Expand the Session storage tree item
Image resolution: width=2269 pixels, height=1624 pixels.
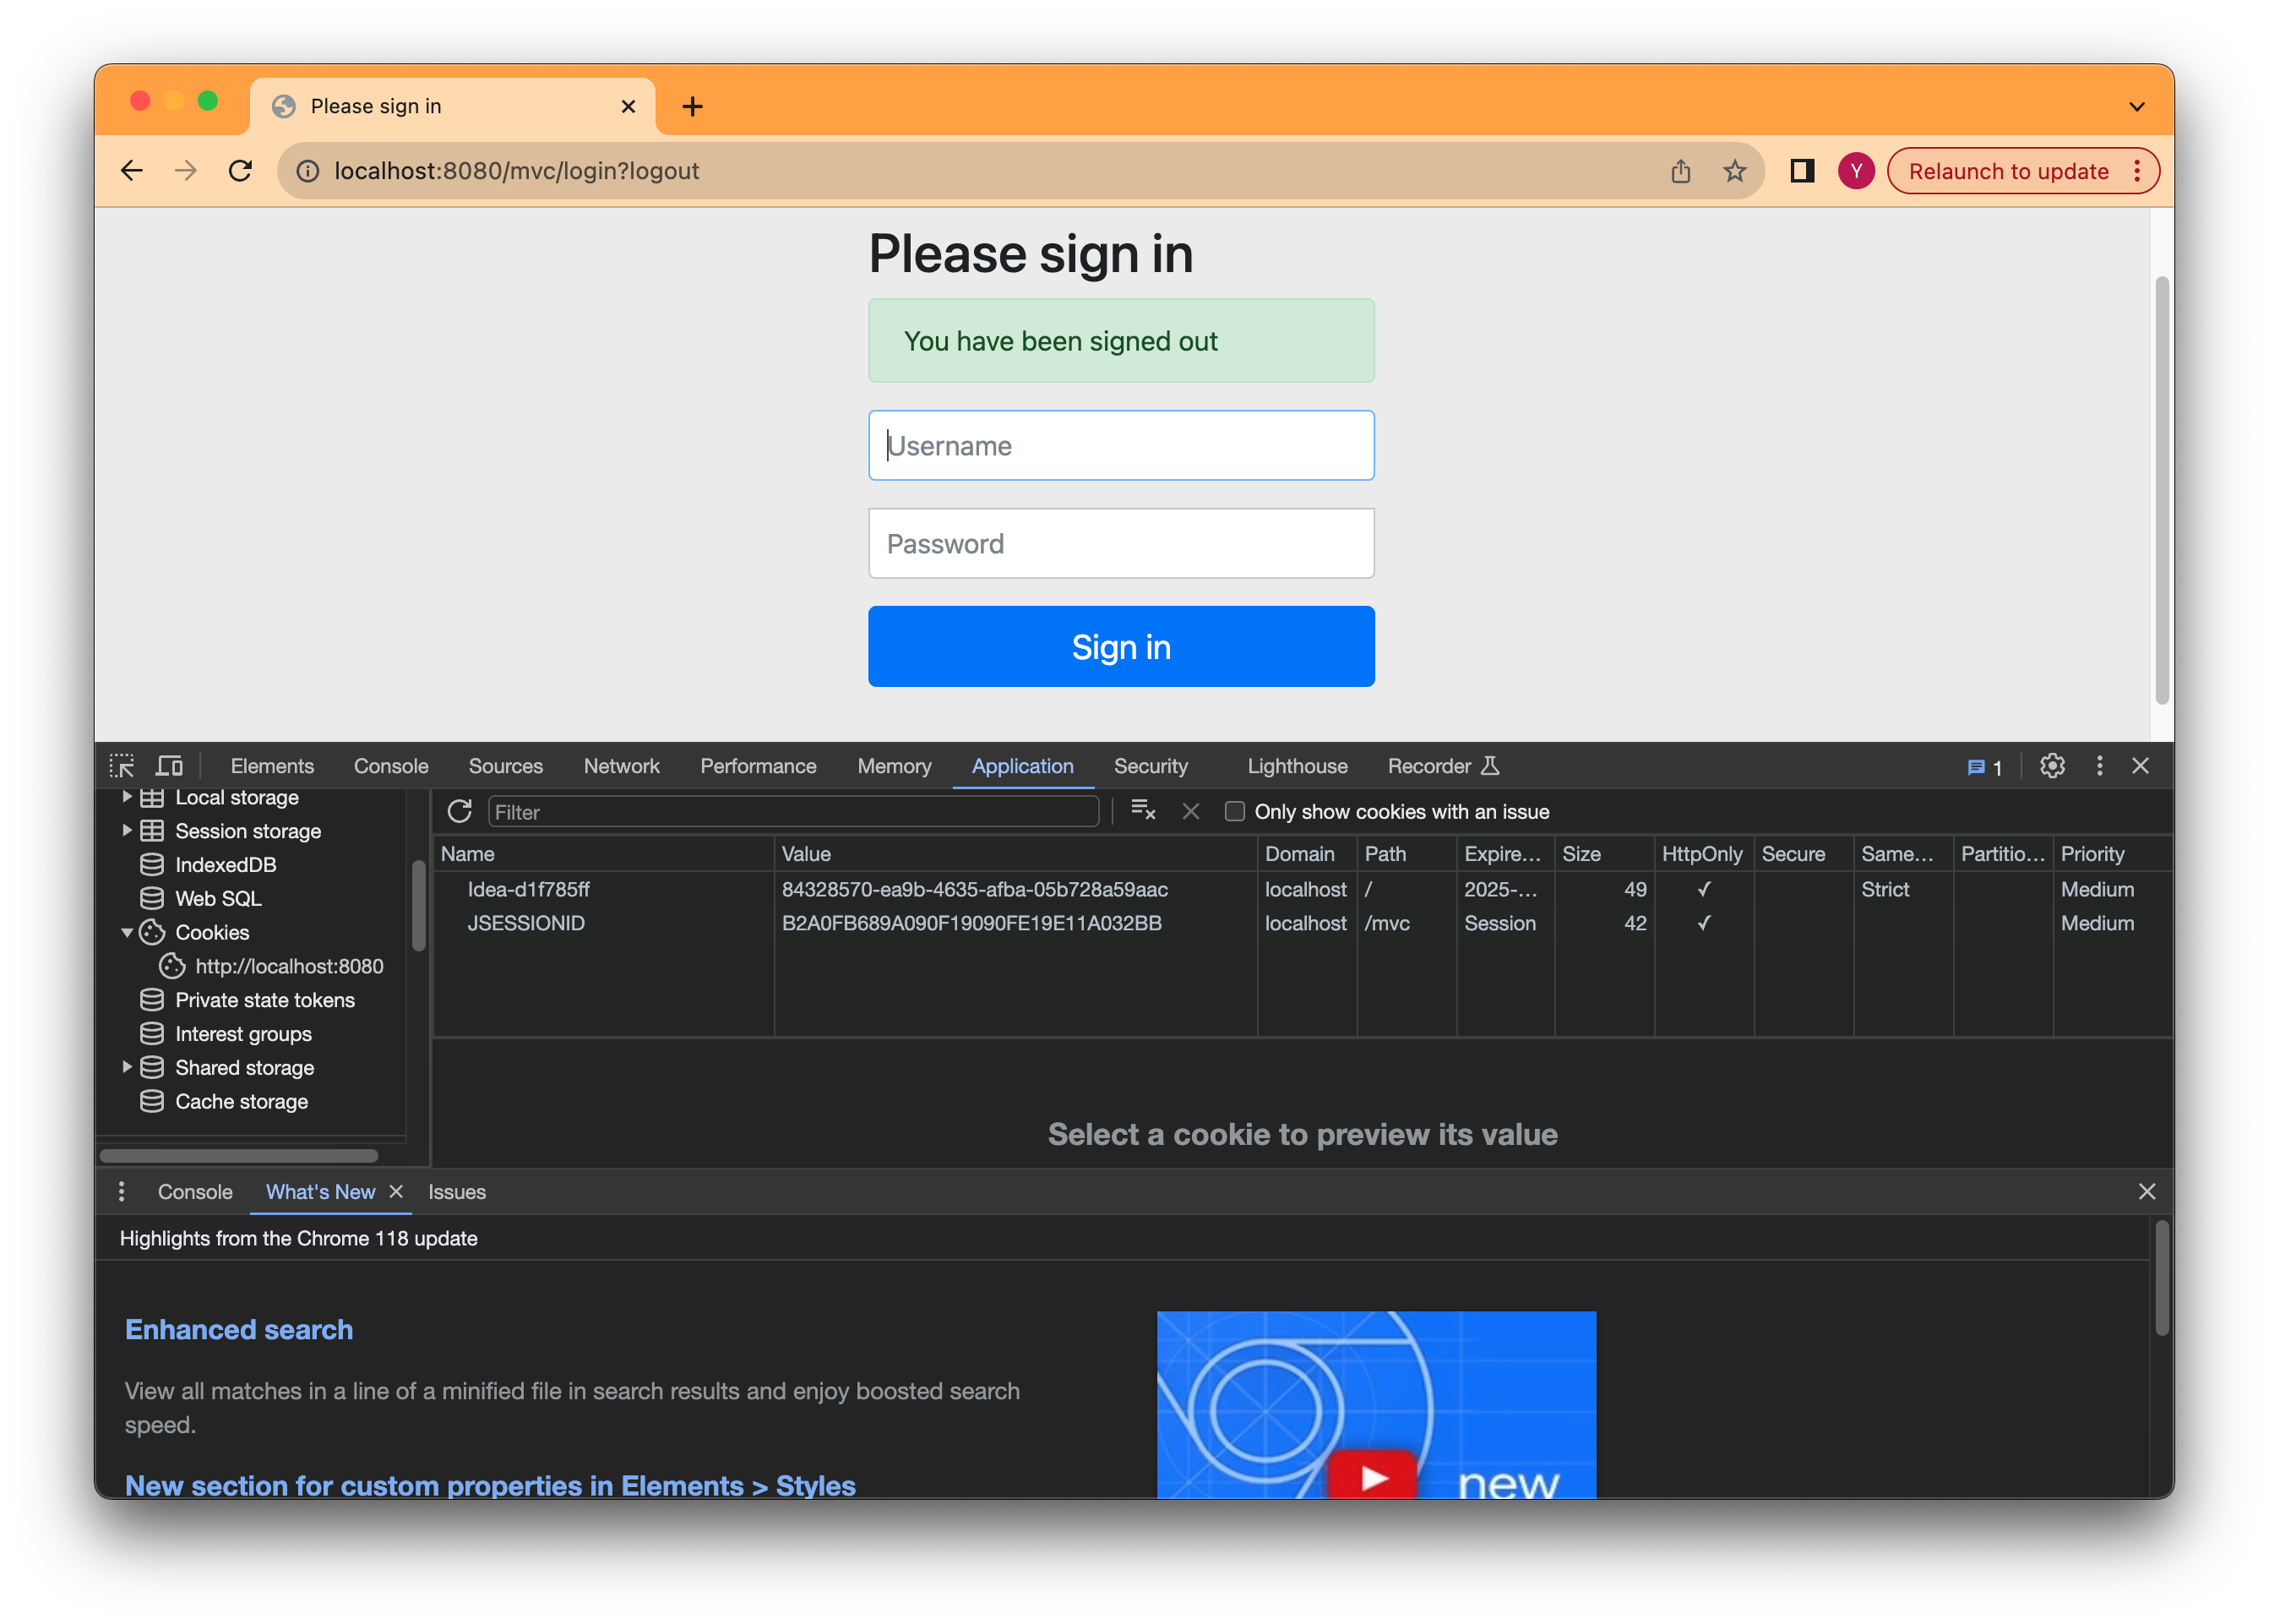tap(127, 831)
